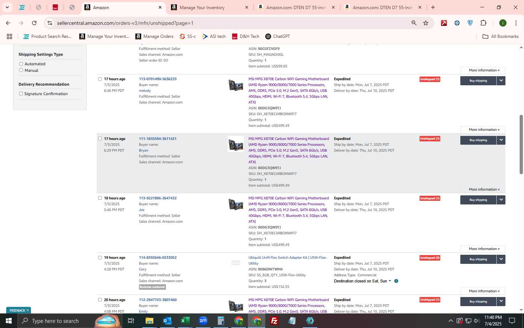Click Buy shipping for melody's order

tap(478, 81)
